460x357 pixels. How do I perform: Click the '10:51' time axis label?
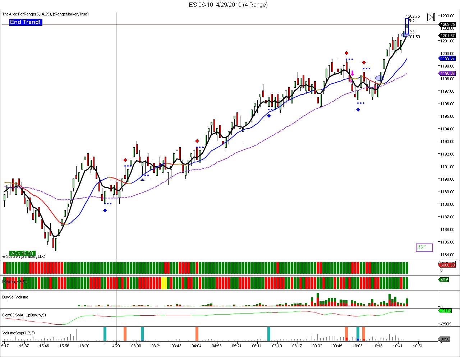tap(418, 346)
